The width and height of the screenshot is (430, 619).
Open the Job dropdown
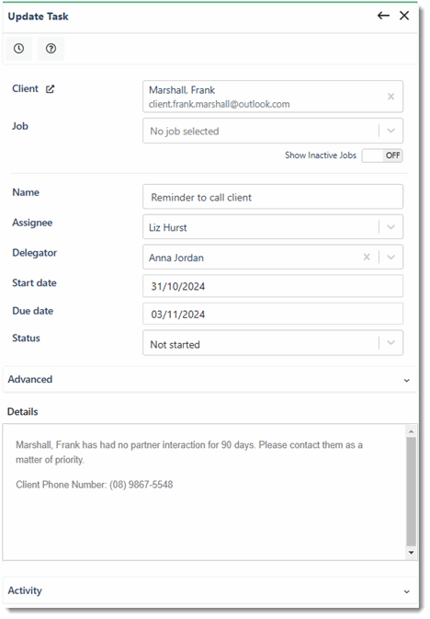click(273, 131)
